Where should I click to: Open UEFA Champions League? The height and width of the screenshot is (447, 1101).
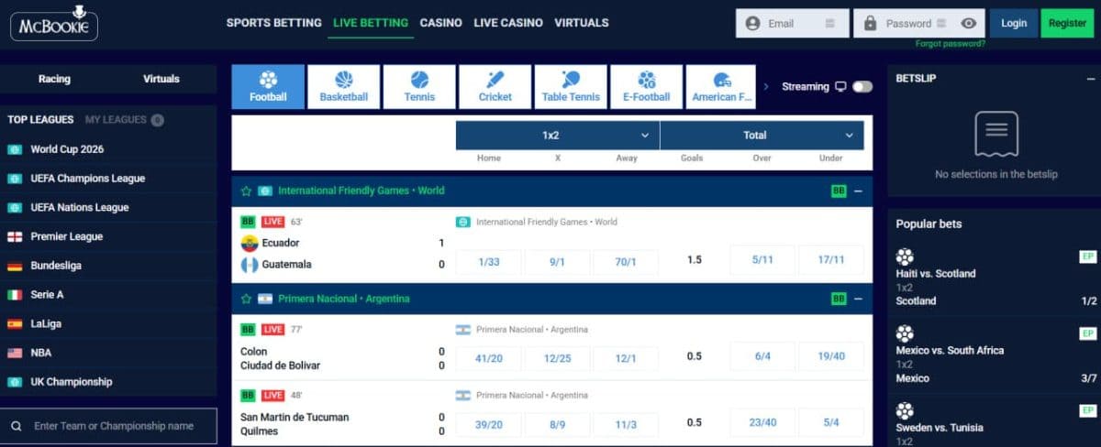pyautogui.click(x=88, y=179)
